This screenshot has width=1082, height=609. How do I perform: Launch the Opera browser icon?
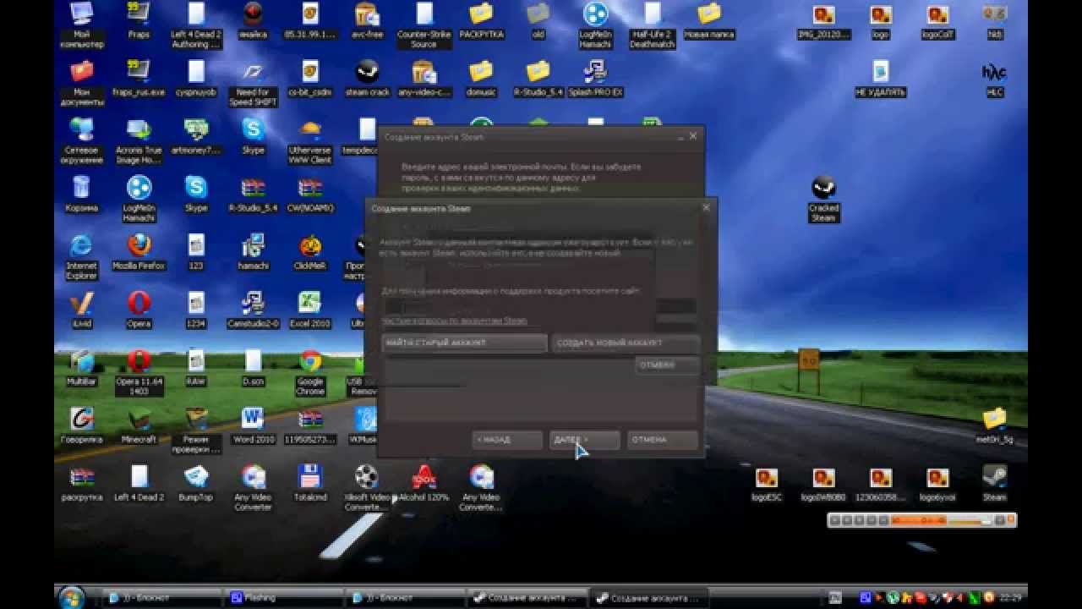click(x=139, y=310)
